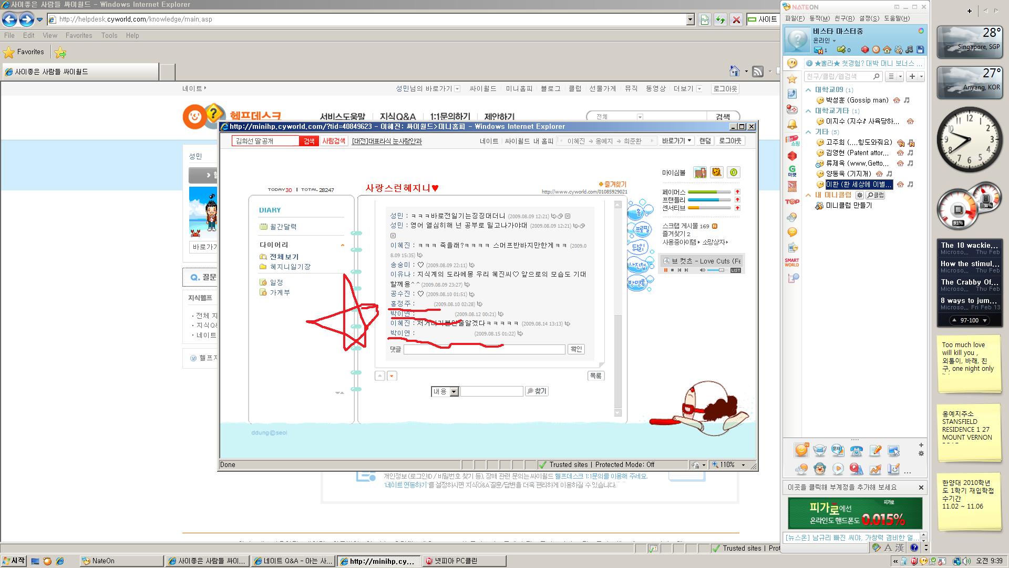Image resolution: width=1009 pixels, height=568 pixels.
Task: Click the floppy disk save icon in NateOn
Action: pyautogui.click(x=920, y=50)
